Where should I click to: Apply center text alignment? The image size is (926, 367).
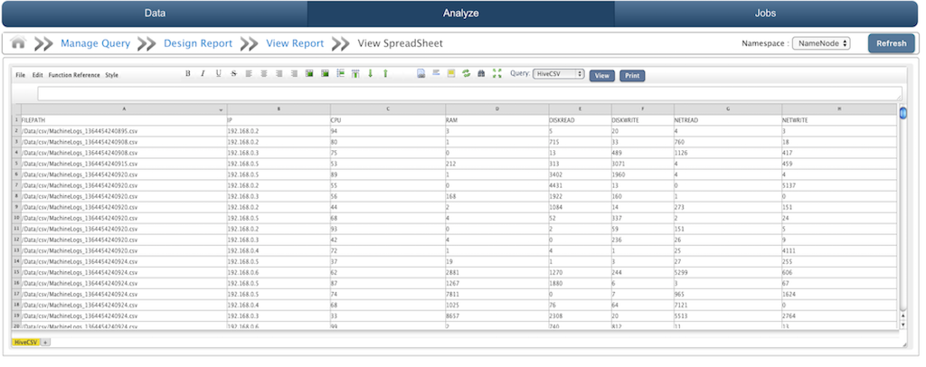pyautogui.click(x=264, y=74)
